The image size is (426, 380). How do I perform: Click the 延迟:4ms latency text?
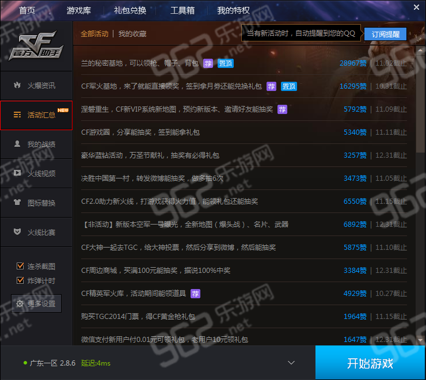pos(96,363)
